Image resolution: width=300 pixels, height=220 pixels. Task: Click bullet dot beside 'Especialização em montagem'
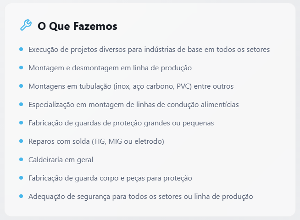[21, 104]
